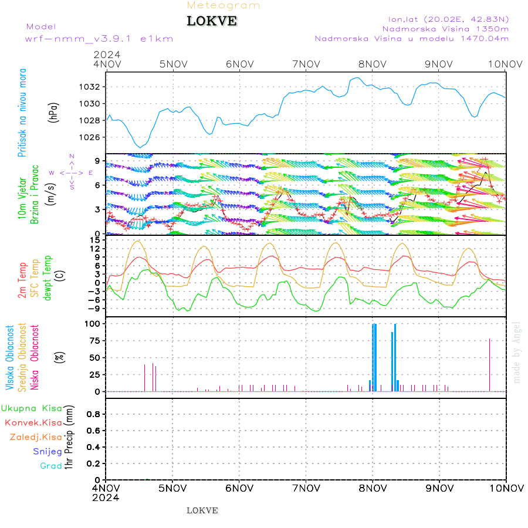Click the '2m Temp' red axis label

[22, 280]
